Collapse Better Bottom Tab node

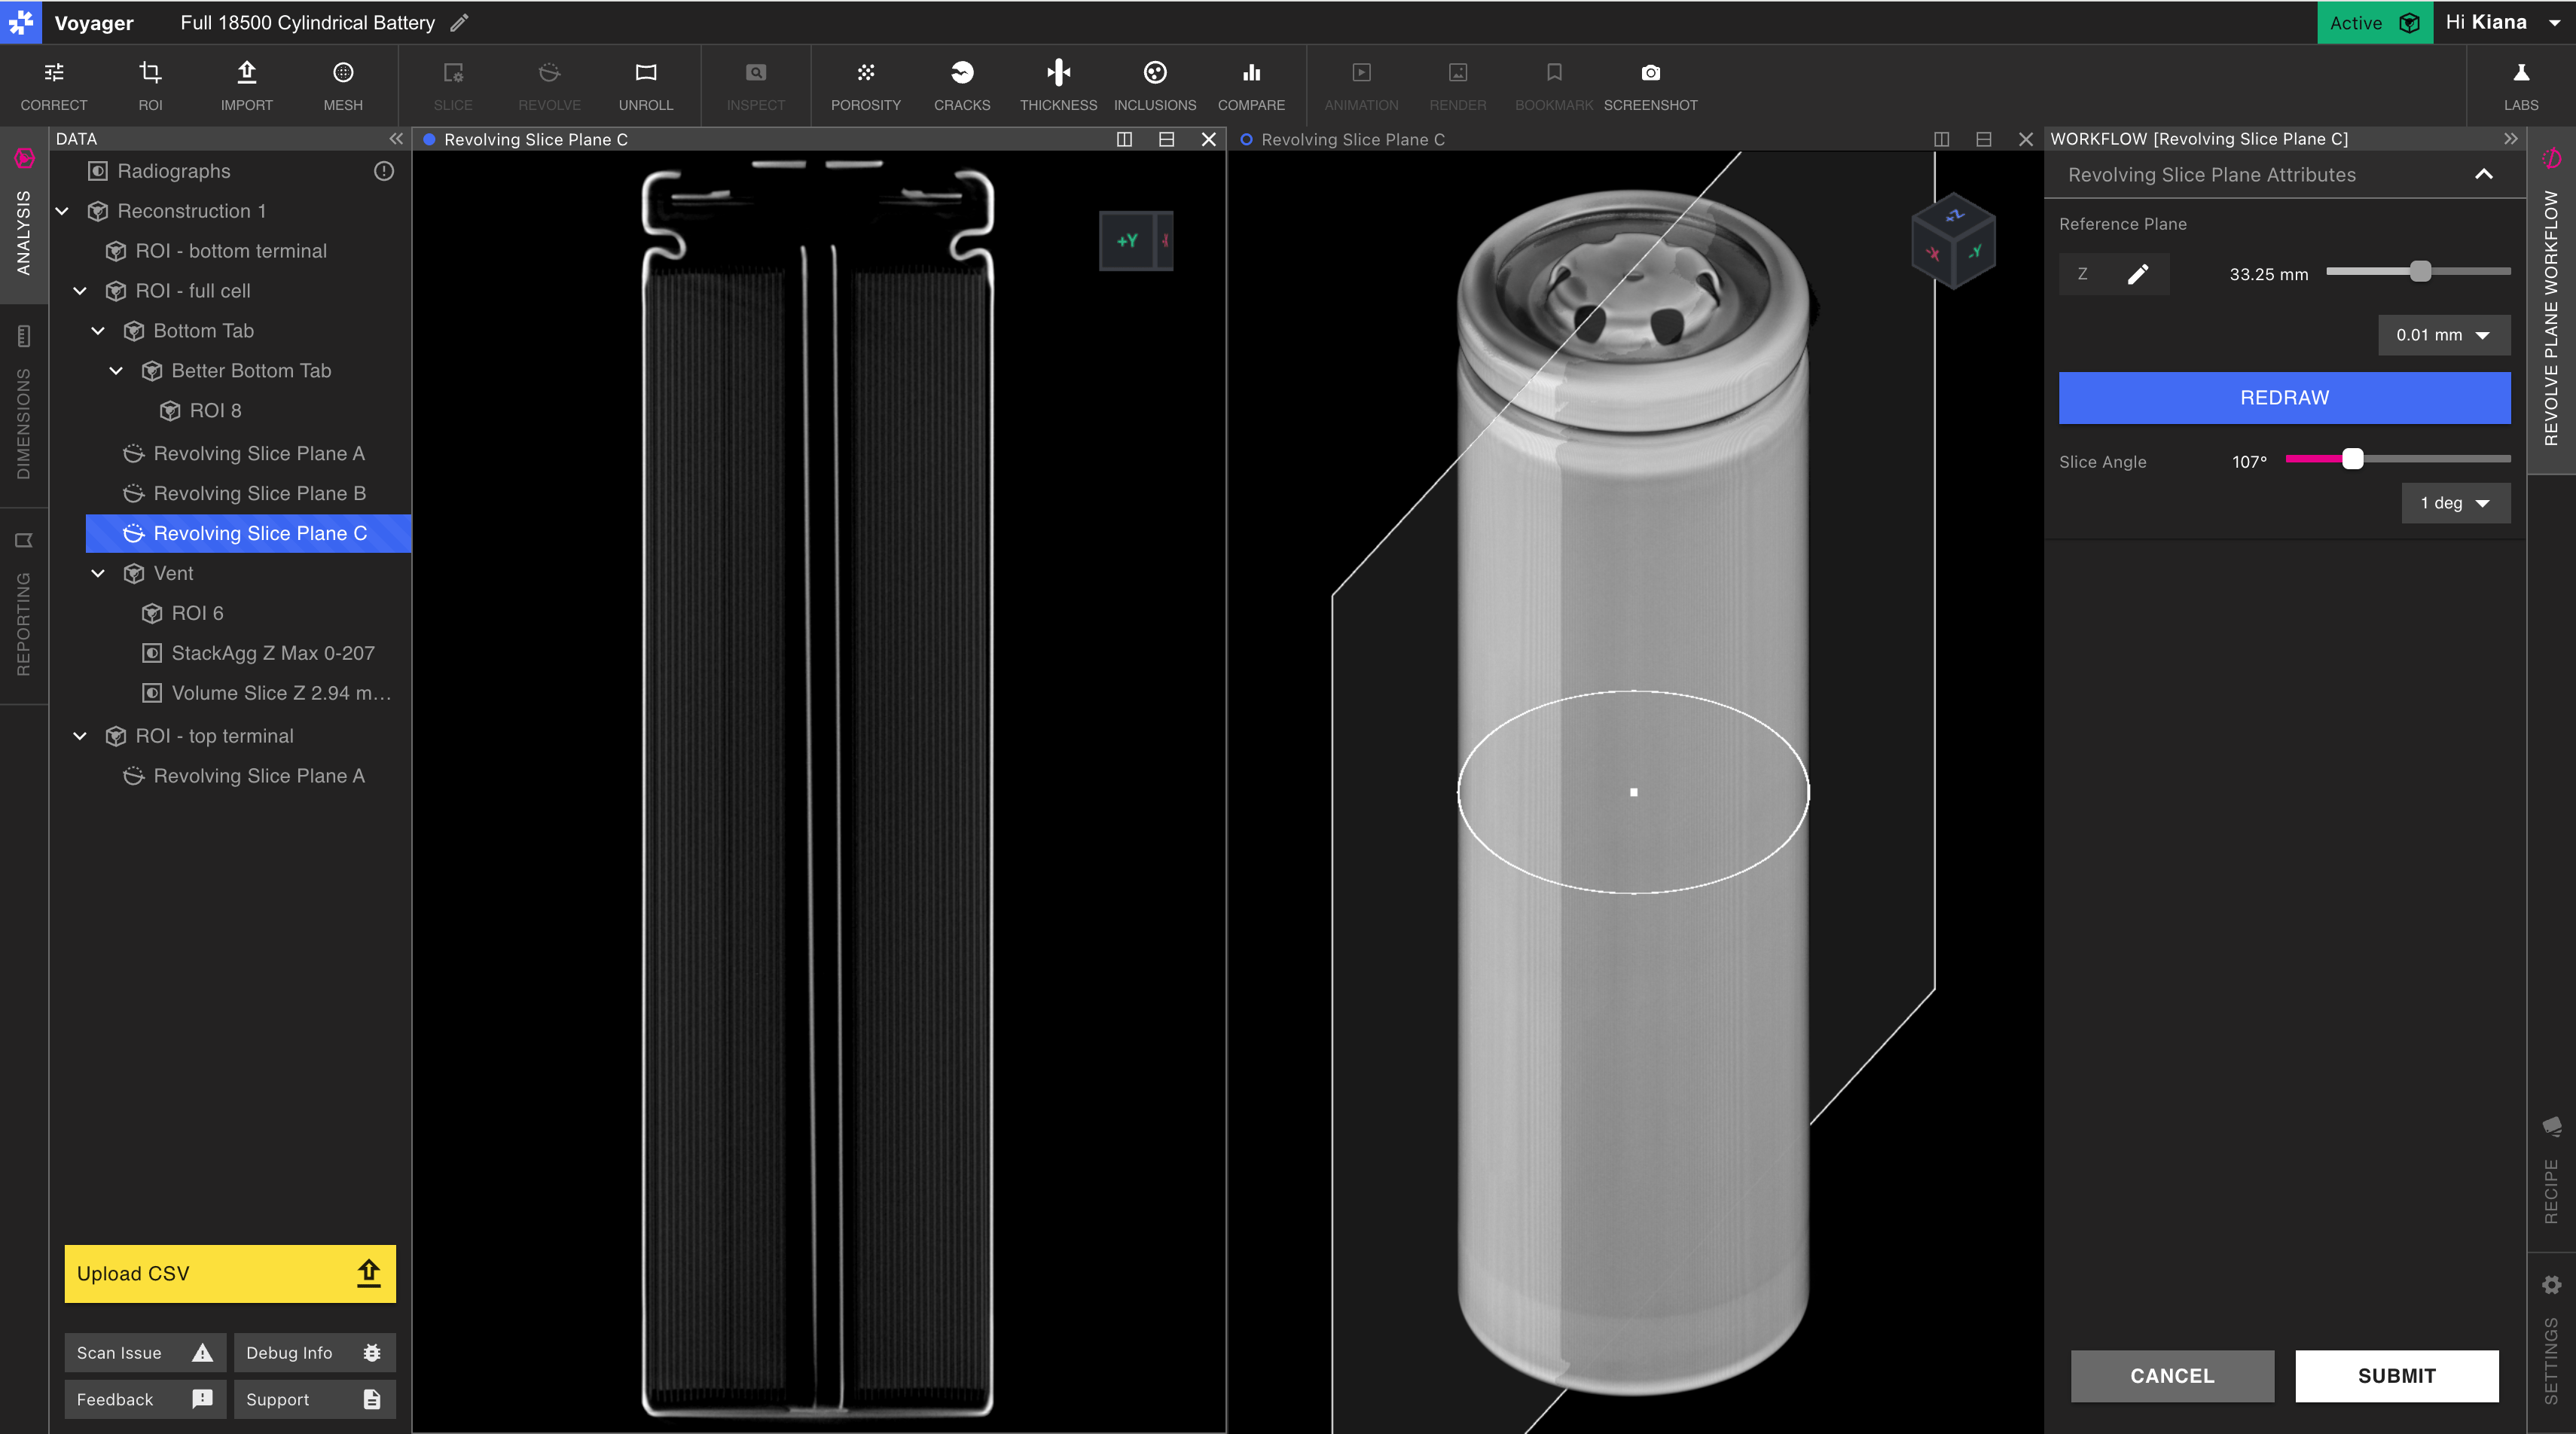pyautogui.click(x=116, y=371)
